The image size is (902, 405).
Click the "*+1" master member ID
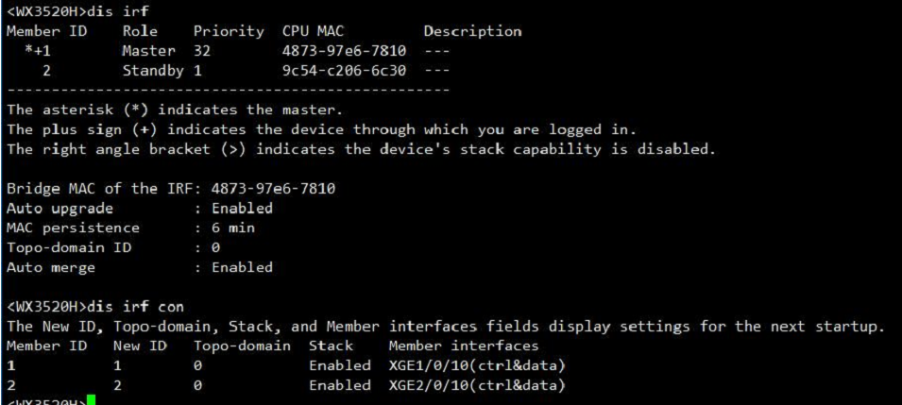(39, 51)
